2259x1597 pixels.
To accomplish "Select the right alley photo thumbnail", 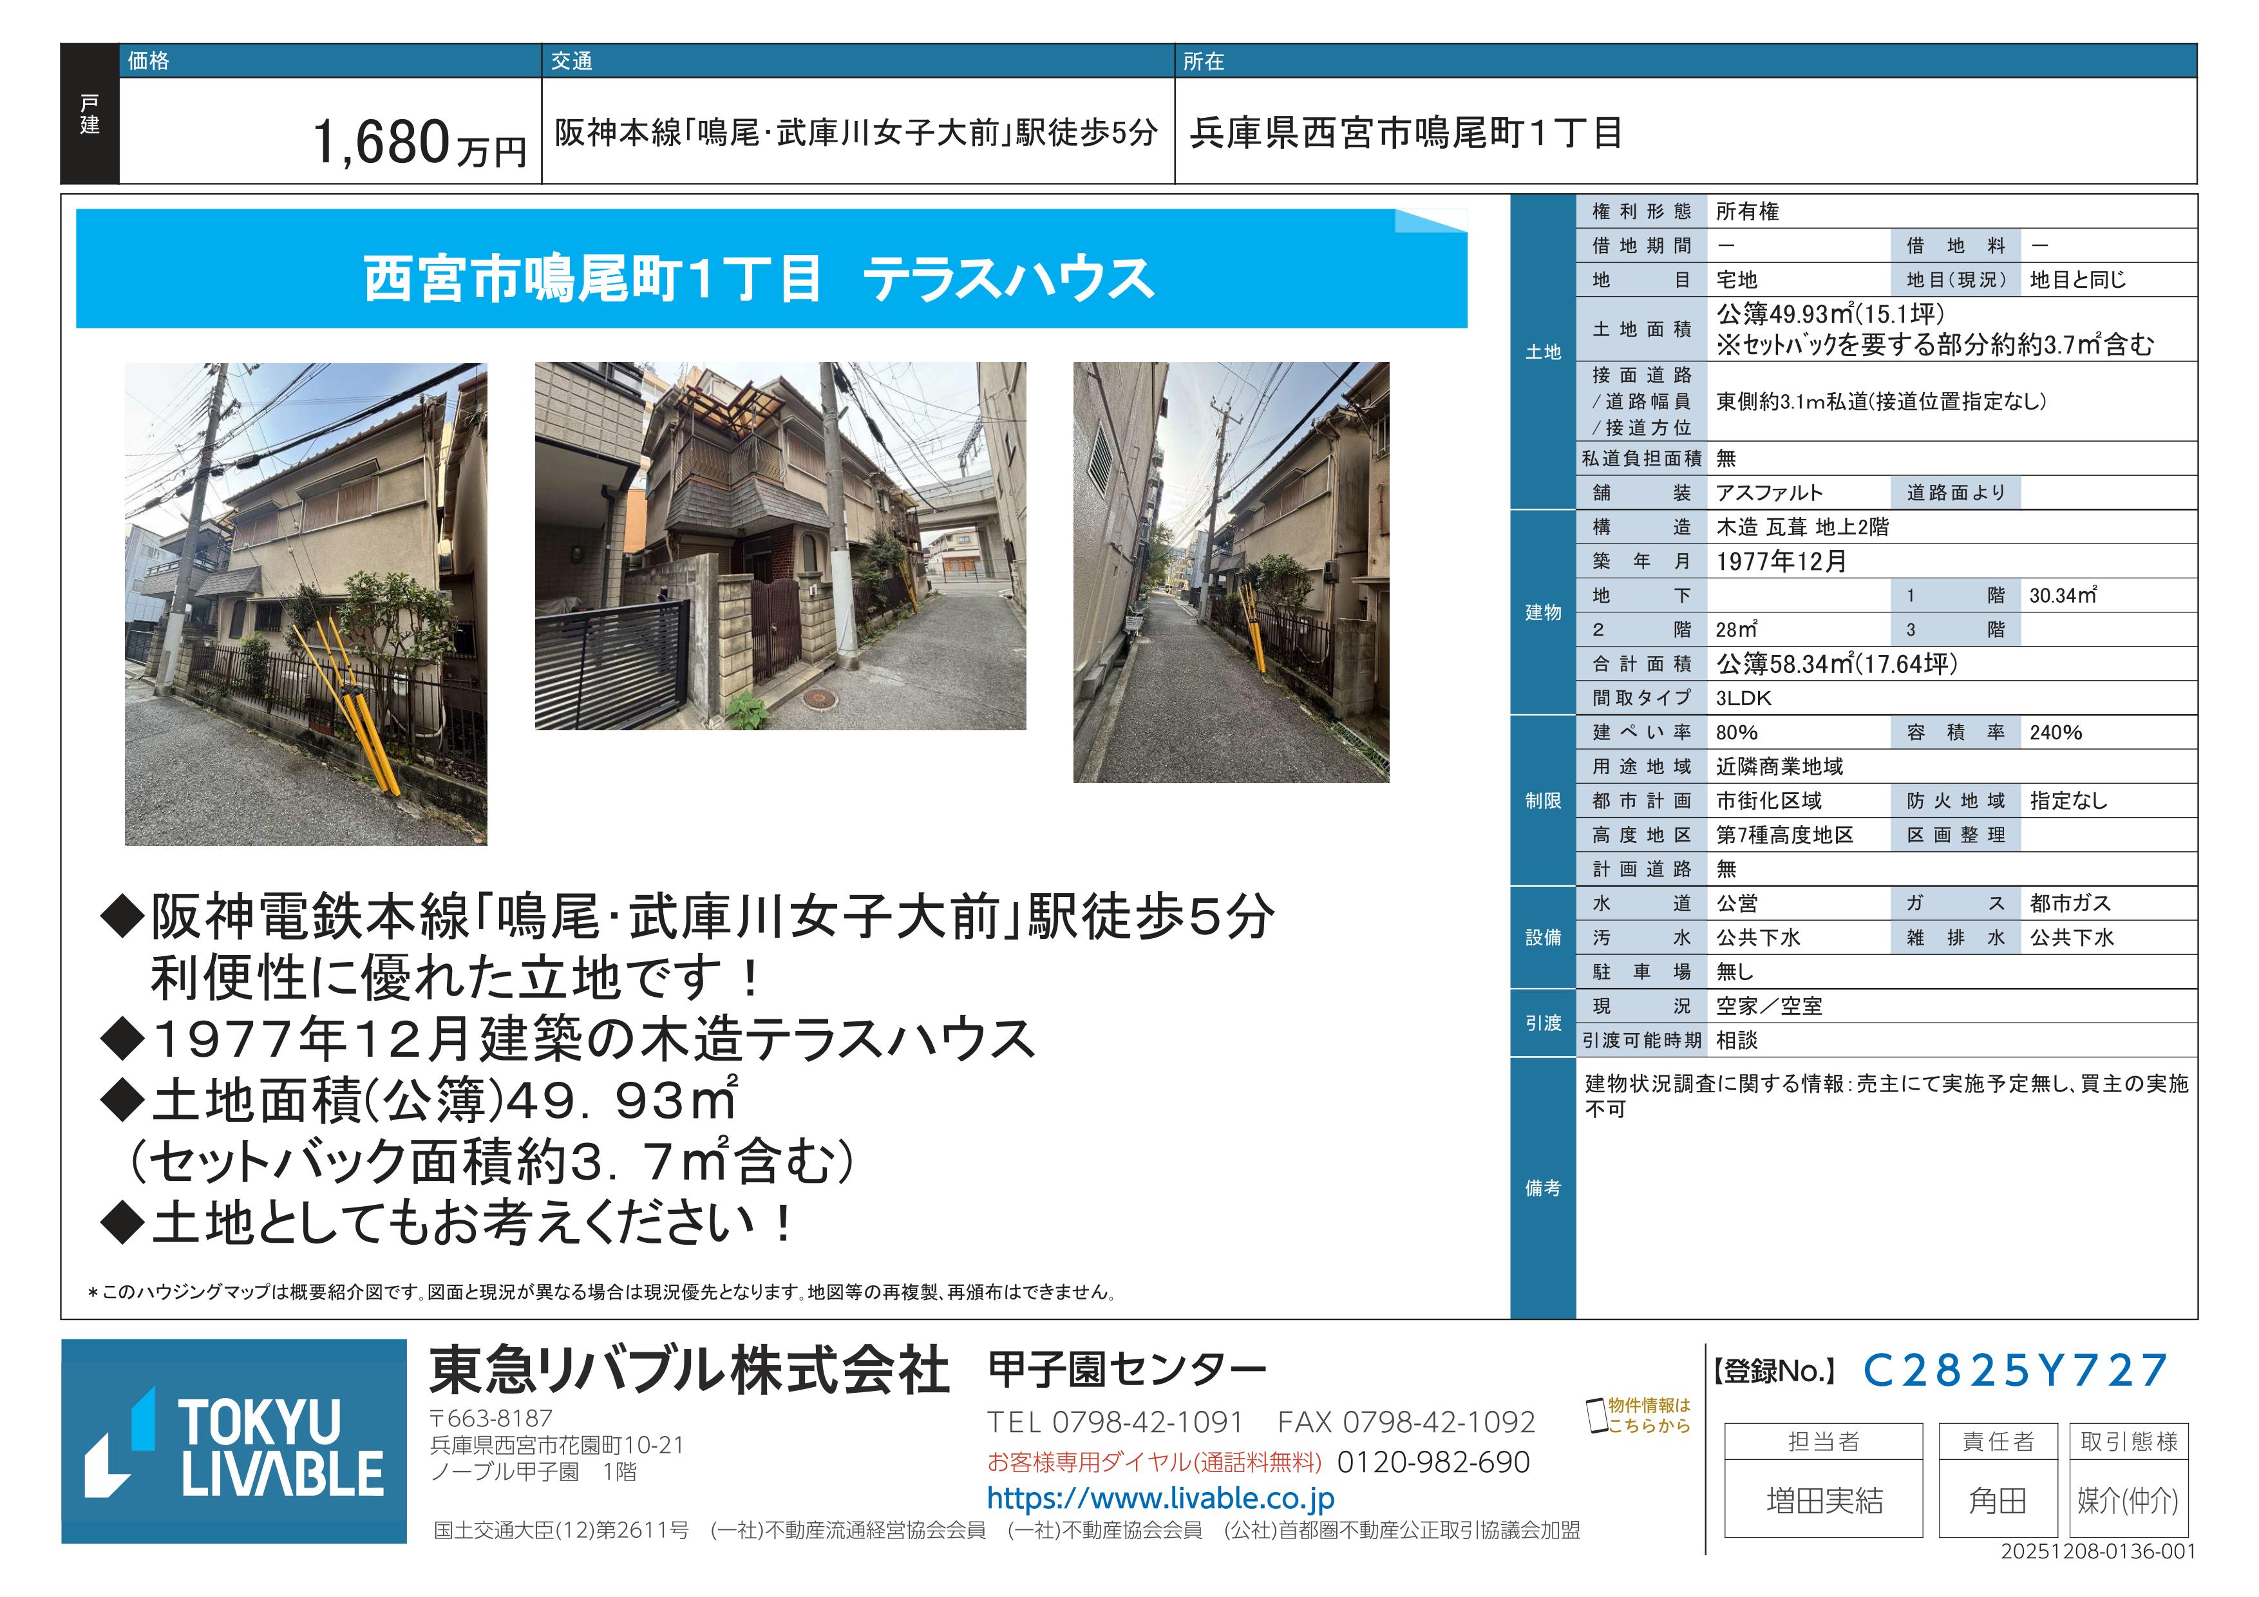I will pos(1231,572).
